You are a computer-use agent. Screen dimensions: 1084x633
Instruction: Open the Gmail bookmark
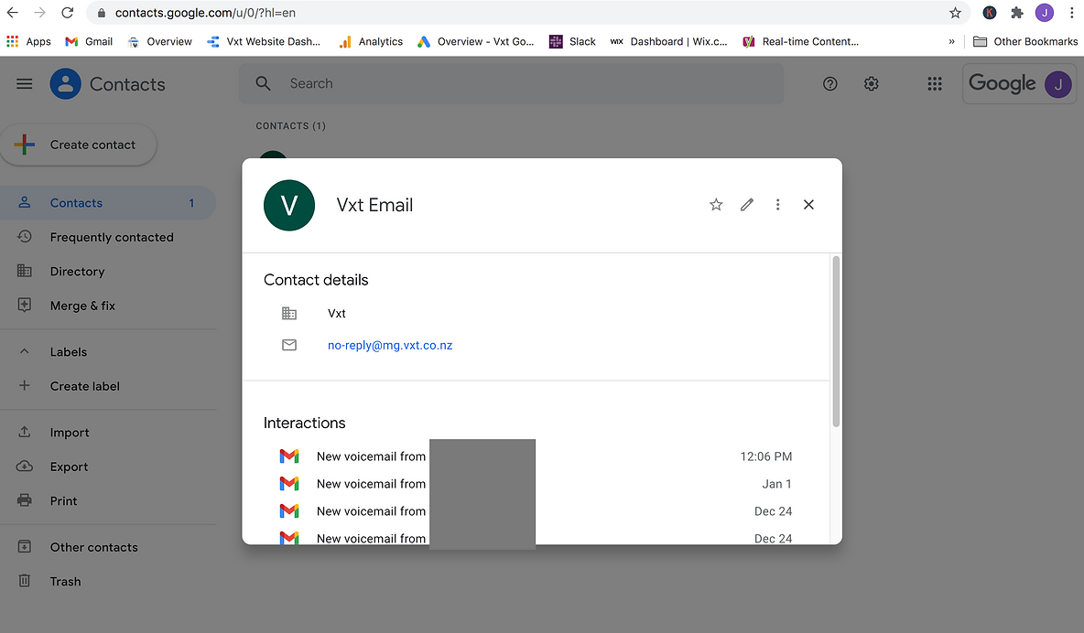[x=89, y=41]
